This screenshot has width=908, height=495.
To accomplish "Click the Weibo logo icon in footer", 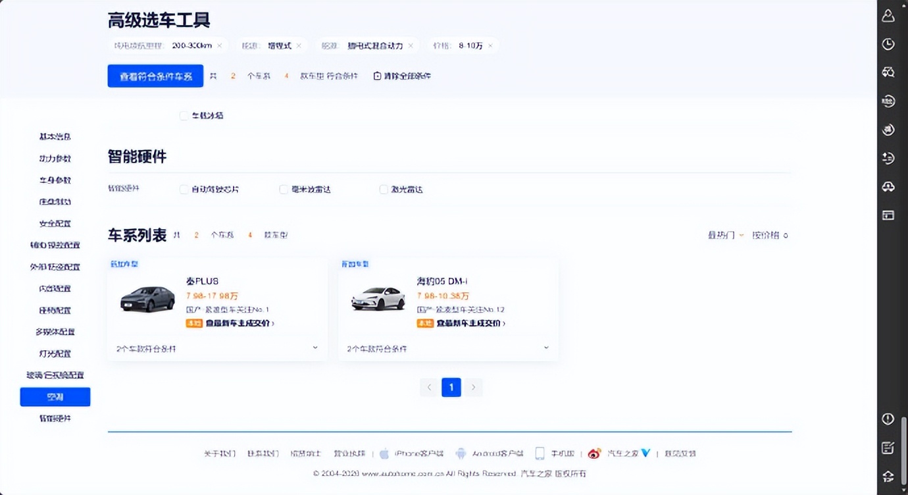I will pyautogui.click(x=595, y=454).
